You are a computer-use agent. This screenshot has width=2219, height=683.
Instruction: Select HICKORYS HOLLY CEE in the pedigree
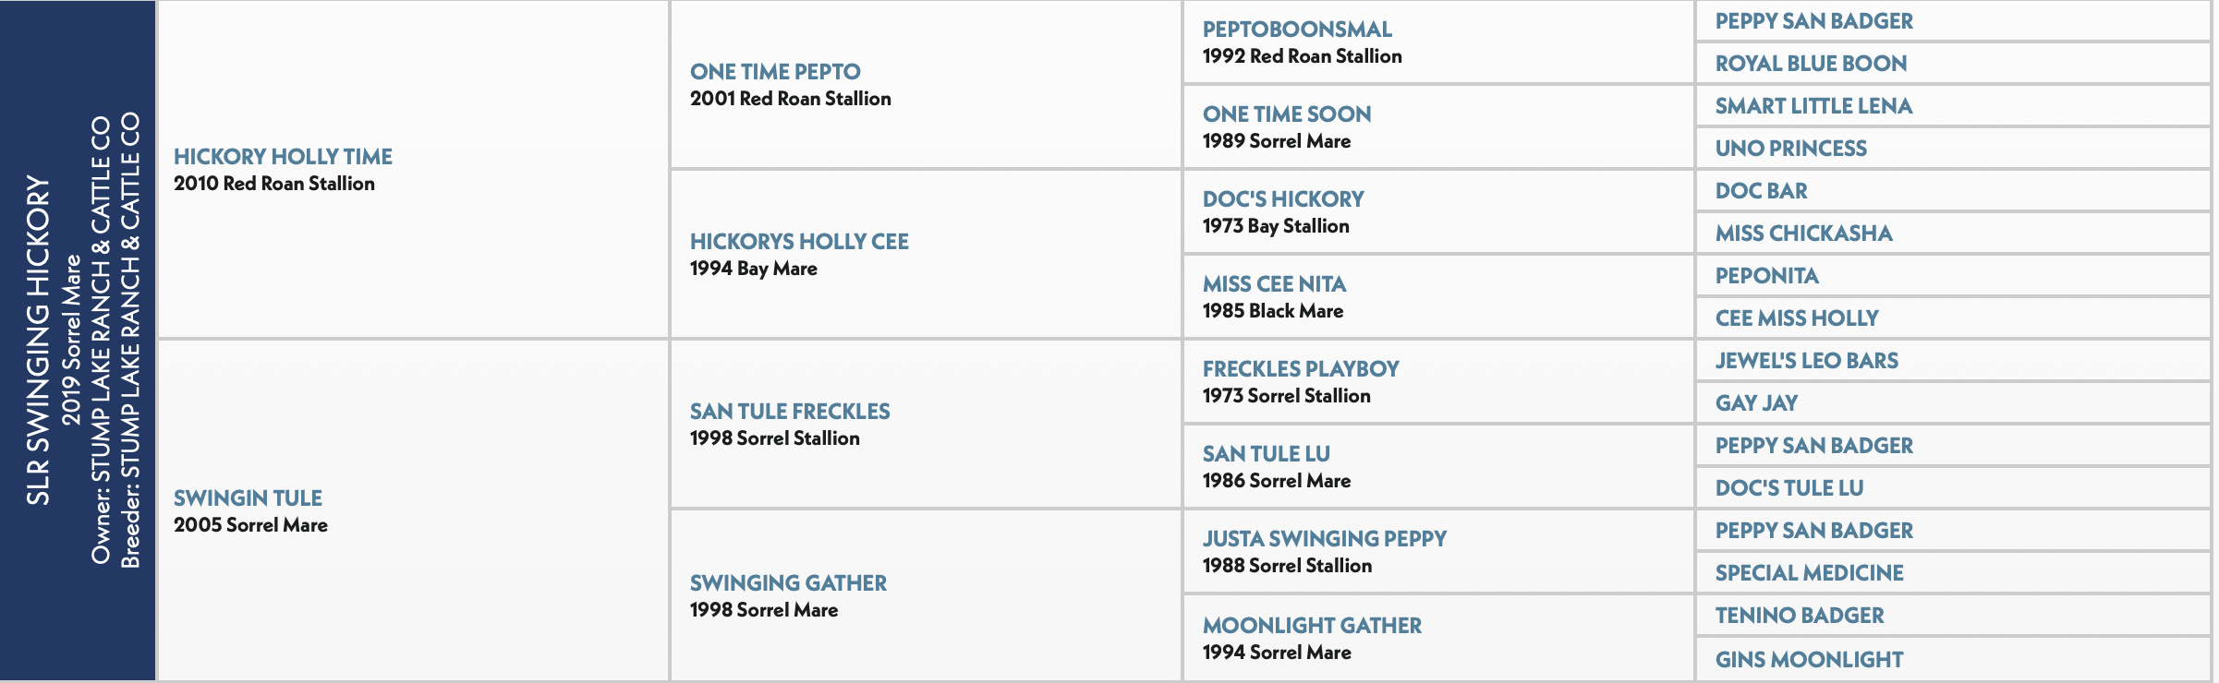tap(799, 242)
